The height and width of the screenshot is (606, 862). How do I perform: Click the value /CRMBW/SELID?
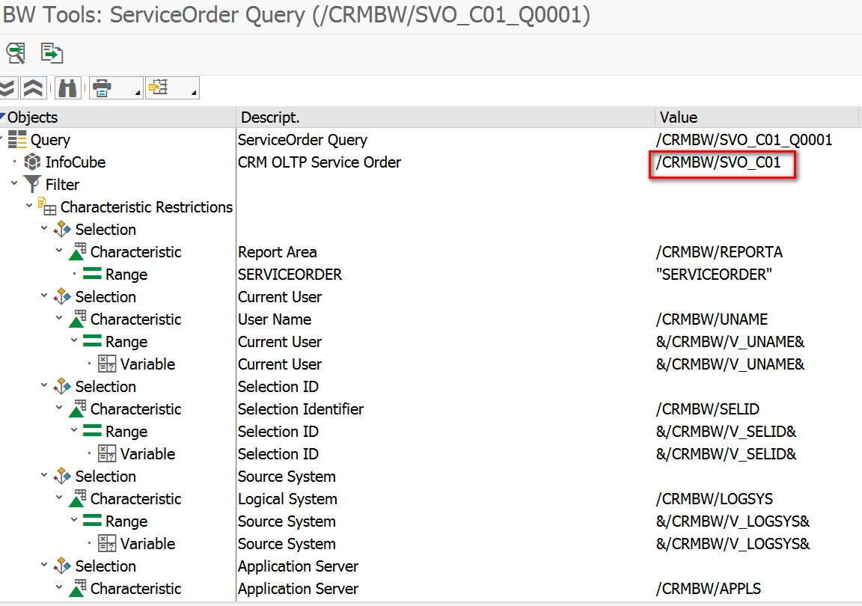click(x=708, y=409)
